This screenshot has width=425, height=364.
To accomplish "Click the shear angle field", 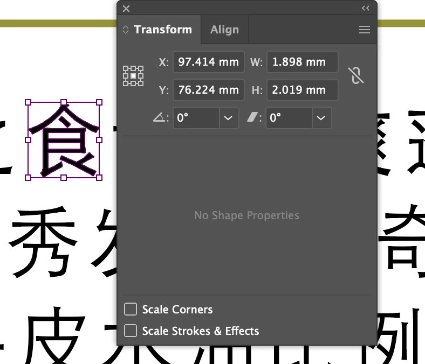I will pos(289,118).
